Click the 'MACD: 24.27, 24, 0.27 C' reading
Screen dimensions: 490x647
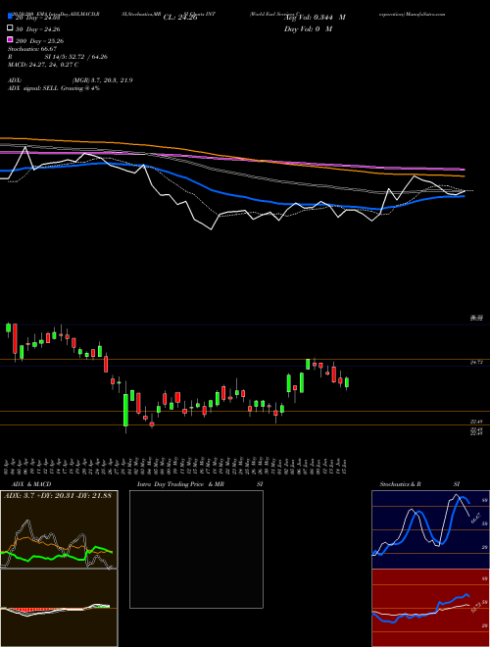tap(43, 65)
